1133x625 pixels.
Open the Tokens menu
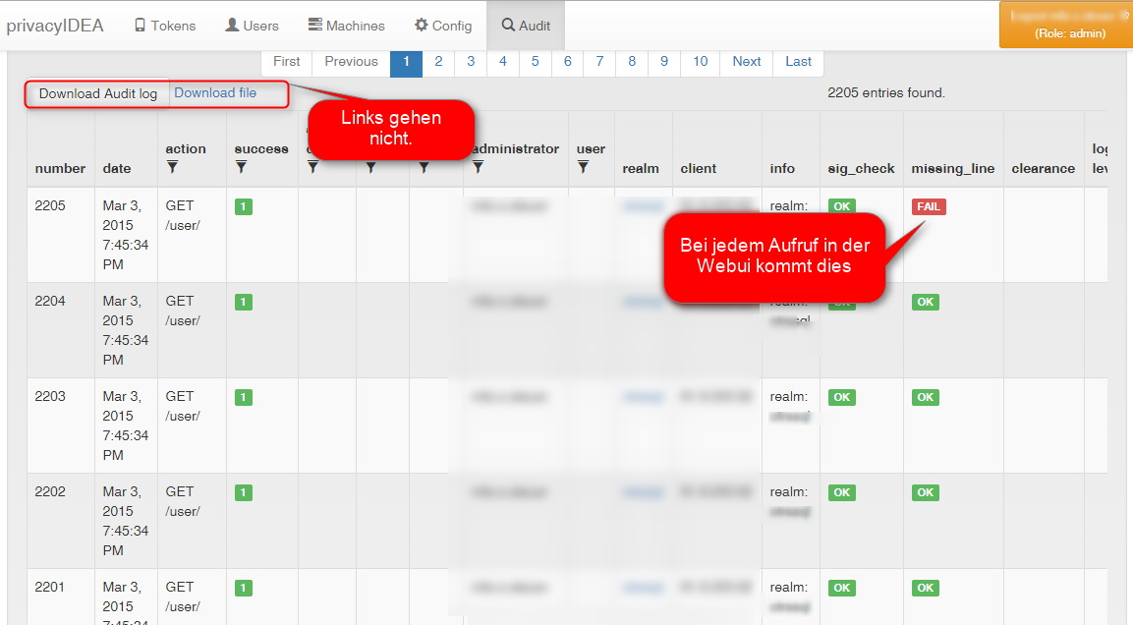click(165, 26)
